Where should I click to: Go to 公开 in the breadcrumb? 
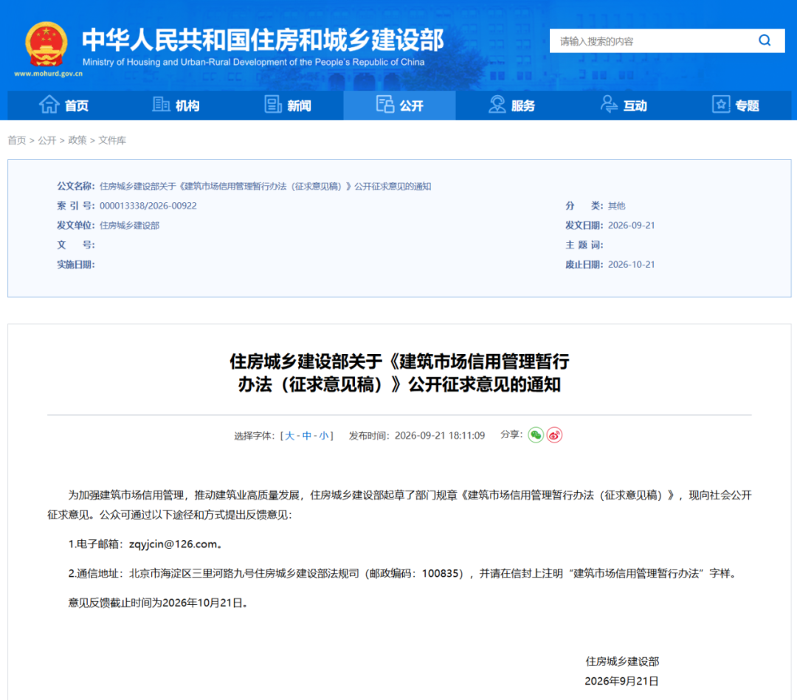(x=46, y=140)
